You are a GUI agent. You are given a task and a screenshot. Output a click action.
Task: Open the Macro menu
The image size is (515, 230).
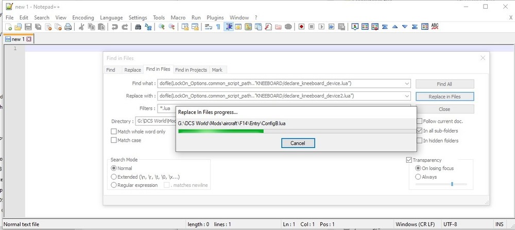click(178, 17)
